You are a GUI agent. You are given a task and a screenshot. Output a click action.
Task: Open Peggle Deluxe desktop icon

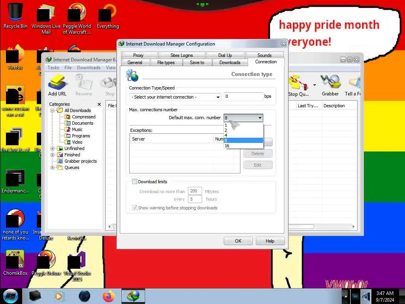pyautogui.click(x=46, y=262)
